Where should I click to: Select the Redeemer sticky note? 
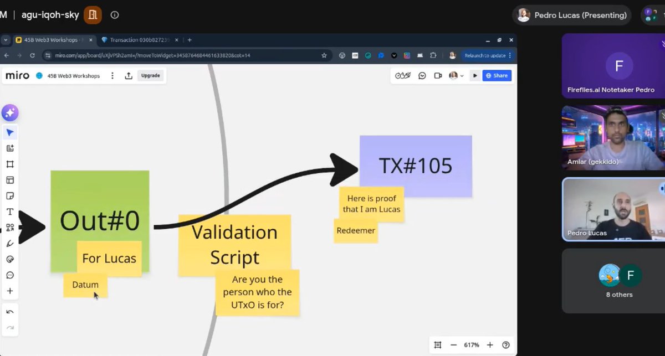pos(356,230)
